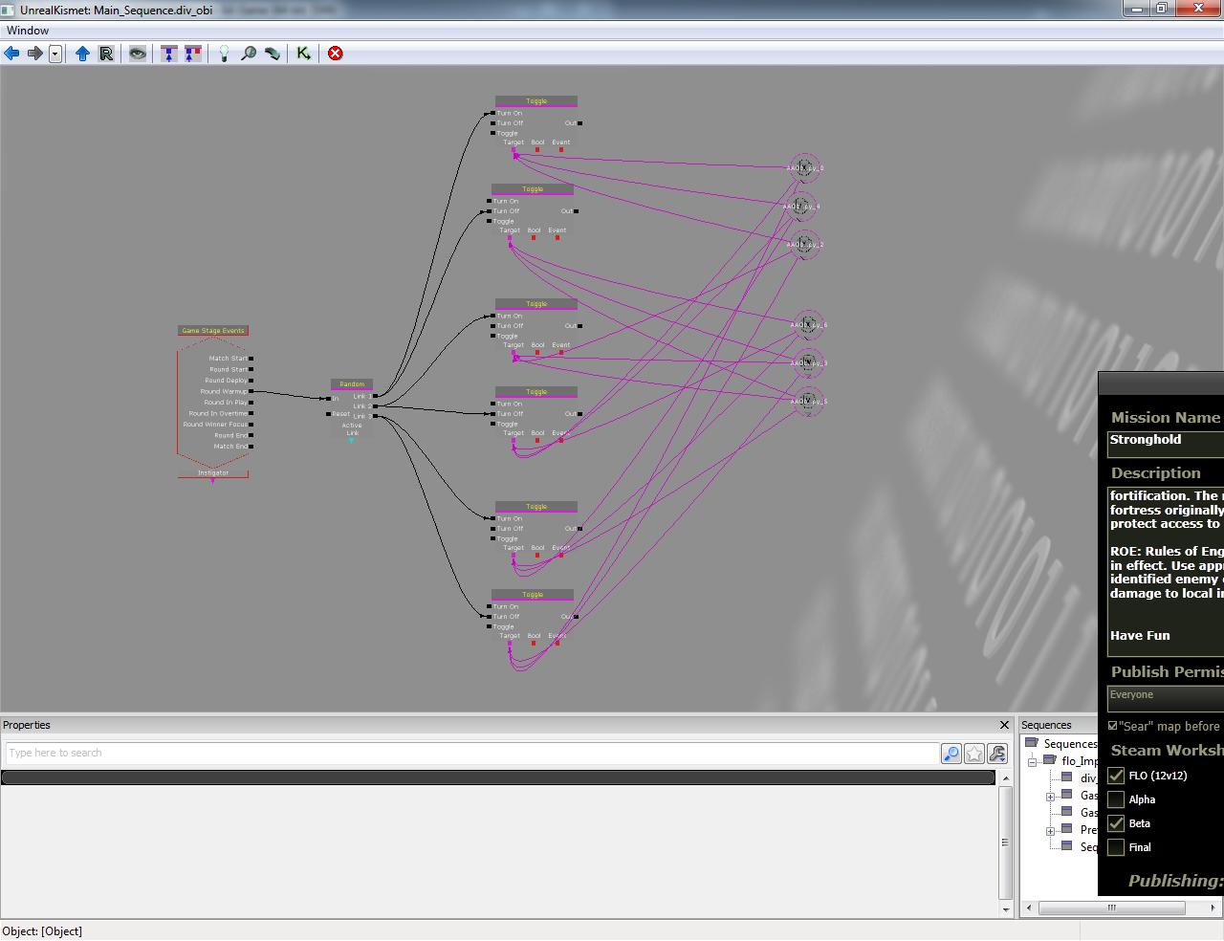Collapse the flo_Imp sequence tree node
The height and width of the screenshot is (941, 1224).
[x=1033, y=762]
